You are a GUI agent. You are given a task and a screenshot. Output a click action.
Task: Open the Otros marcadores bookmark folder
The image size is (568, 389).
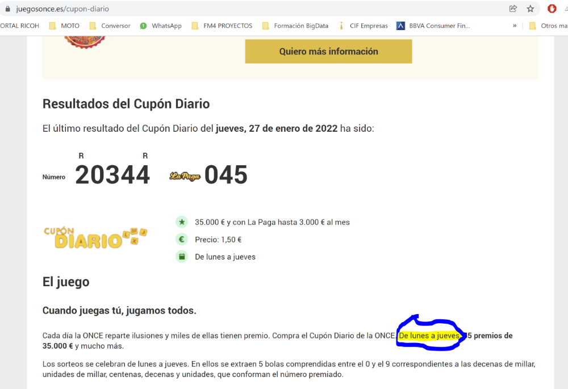point(549,26)
